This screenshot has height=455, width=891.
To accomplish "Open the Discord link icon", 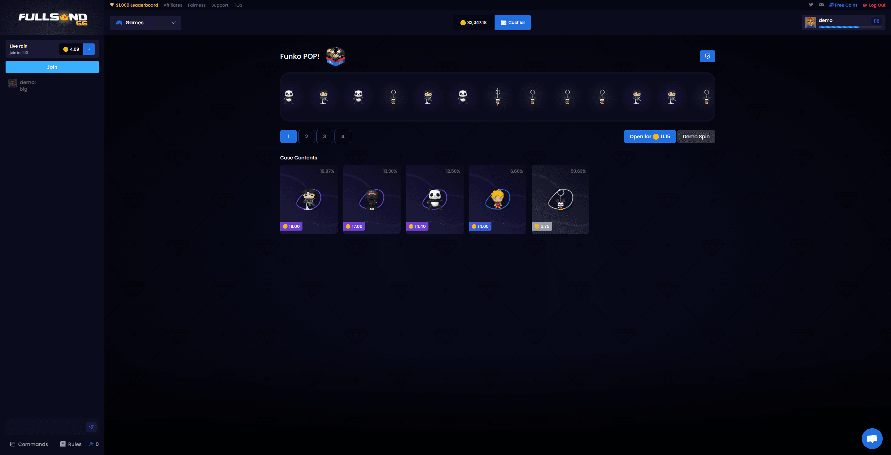I will [821, 5].
